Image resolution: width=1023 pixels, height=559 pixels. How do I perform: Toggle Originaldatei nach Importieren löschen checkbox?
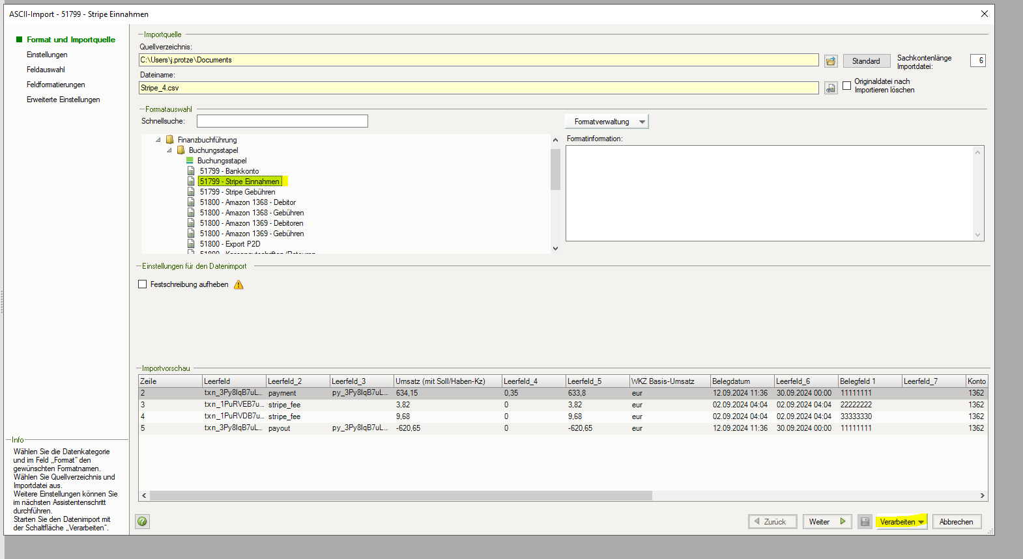click(x=846, y=85)
